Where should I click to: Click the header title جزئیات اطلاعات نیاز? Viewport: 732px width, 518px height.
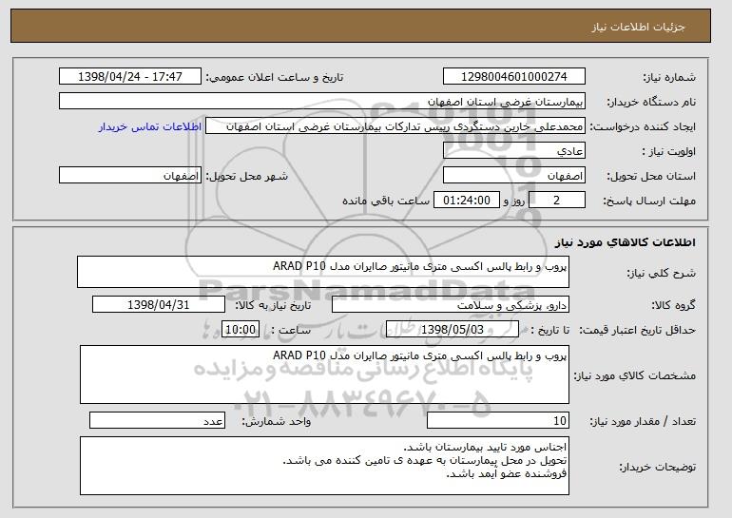pyautogui.click(x=638, y=27)
